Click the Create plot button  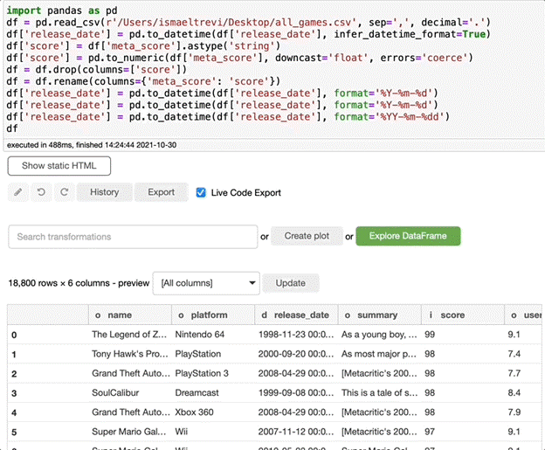point(306,236)
